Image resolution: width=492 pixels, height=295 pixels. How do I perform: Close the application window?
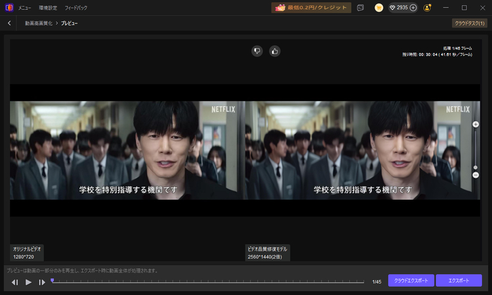[483, 7]
